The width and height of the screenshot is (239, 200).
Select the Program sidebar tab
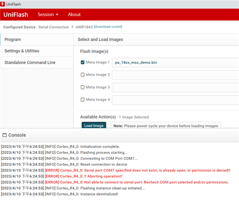[37, 40]
